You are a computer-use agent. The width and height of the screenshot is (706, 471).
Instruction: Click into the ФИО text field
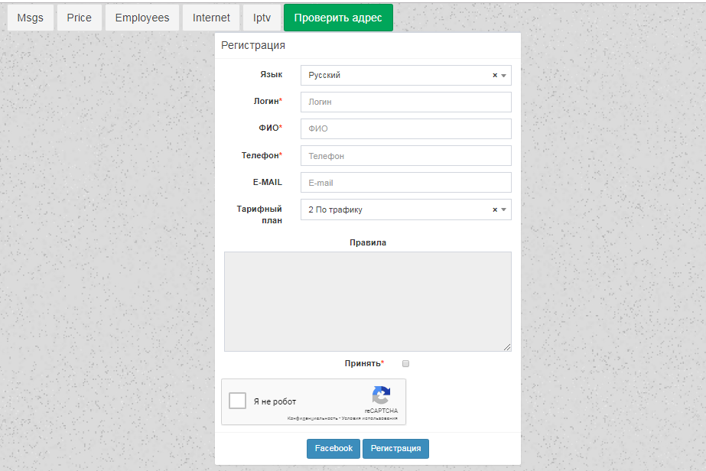coord(405,129)
